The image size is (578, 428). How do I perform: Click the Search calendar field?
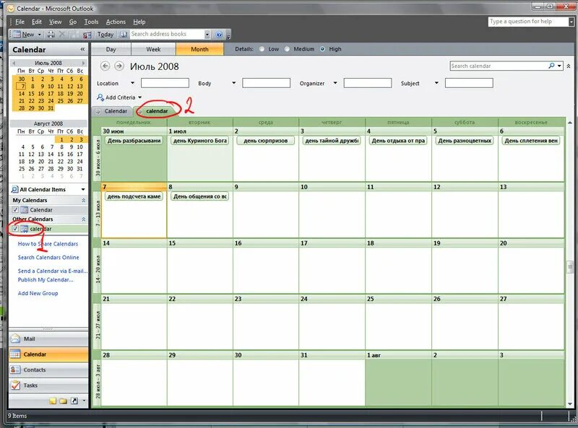(x=499, y=66)
